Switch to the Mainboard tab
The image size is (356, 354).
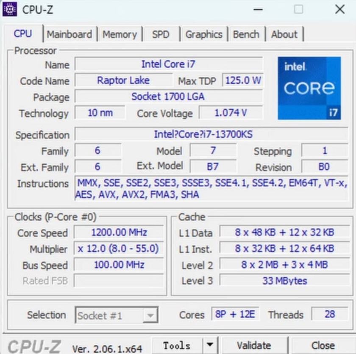[x=70, y=34]
